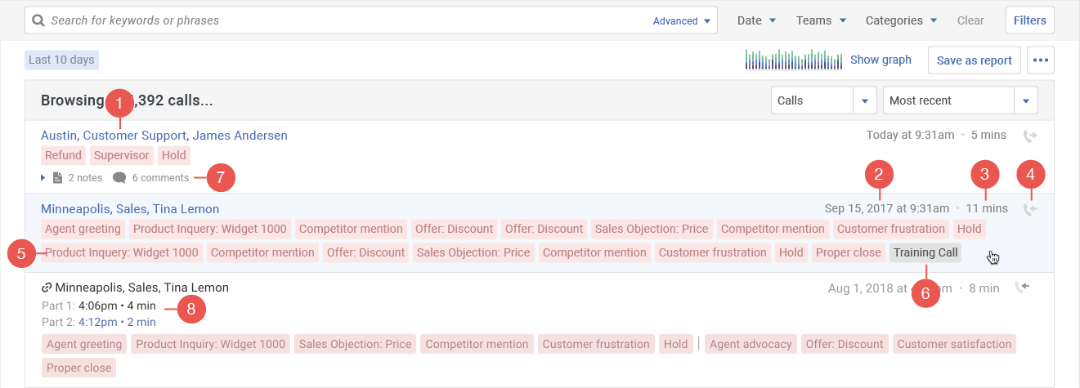Click the magnifying glass search icon
1080x388 pixels.
click(x=38, y=20)
